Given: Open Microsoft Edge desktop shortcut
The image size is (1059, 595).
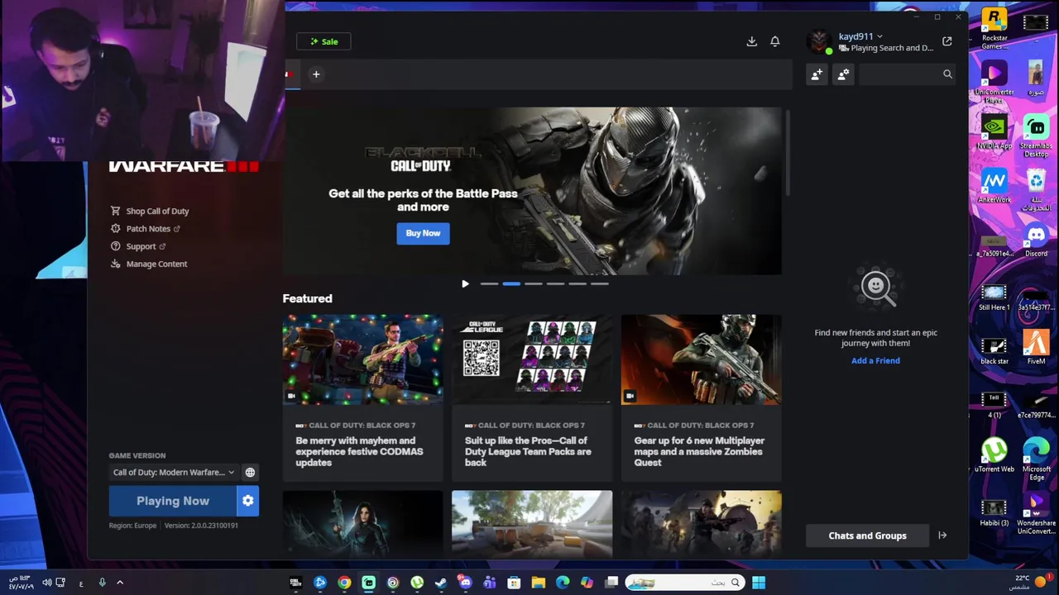Looking at the screenshot, I should point(1036,459).
